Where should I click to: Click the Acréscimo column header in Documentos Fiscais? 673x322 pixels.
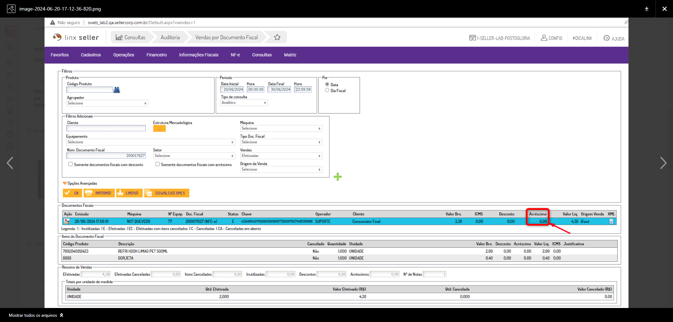[538, 214]
